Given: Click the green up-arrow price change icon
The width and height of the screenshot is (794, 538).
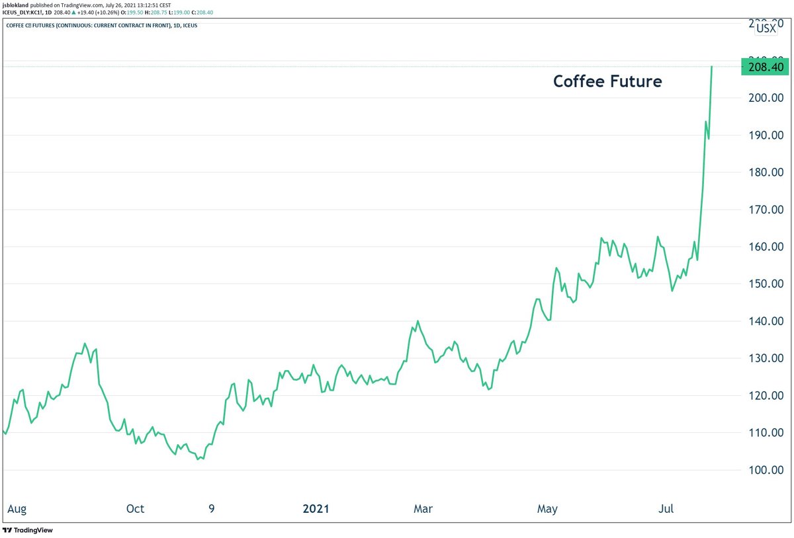Looking at the screenshot, I should tap(73, 13).
